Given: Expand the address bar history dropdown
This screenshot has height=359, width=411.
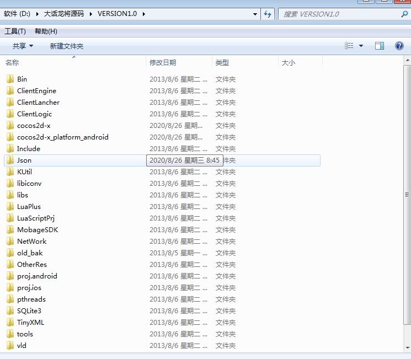Looking at the screenshot, I should [255, 14].
